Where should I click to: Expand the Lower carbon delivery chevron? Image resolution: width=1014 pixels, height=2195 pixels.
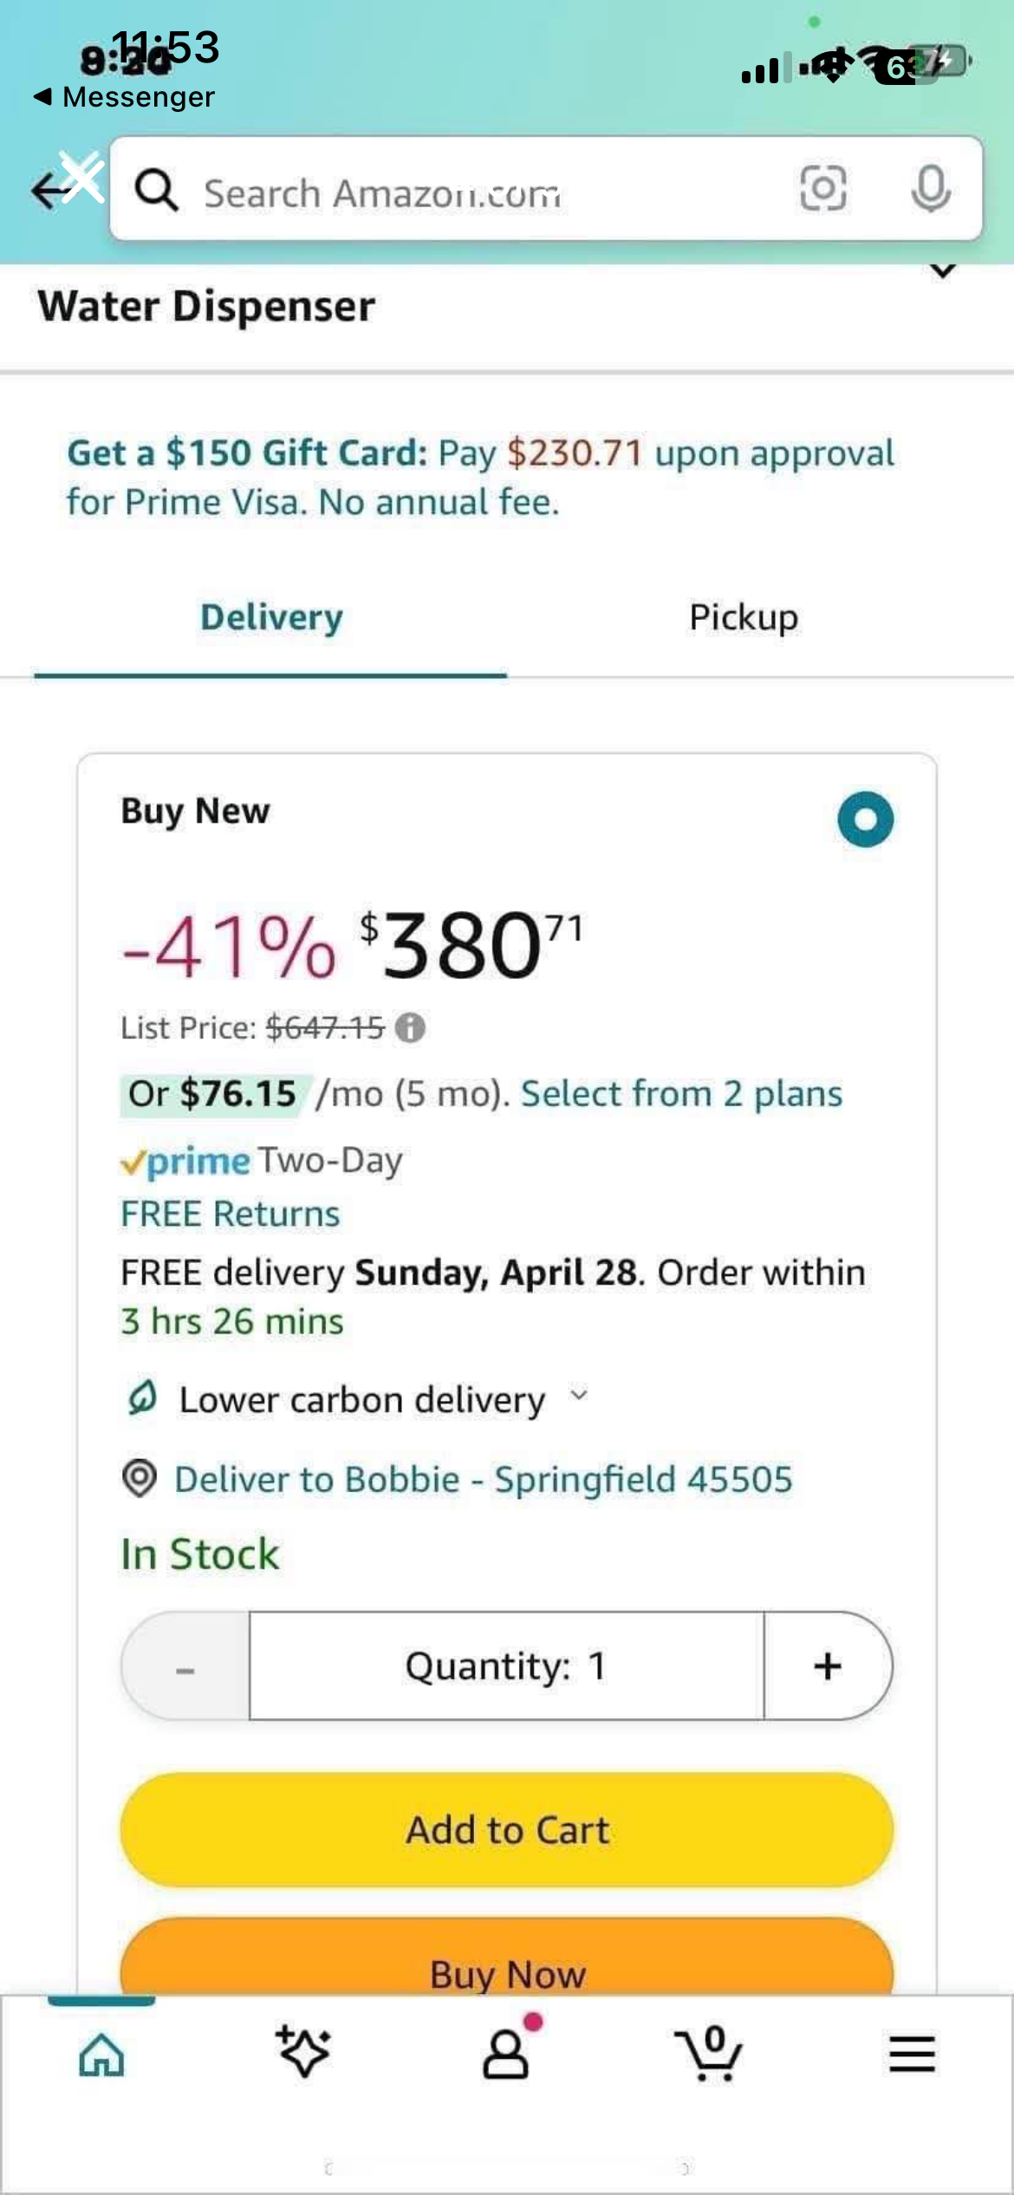tap(579, 1395)
